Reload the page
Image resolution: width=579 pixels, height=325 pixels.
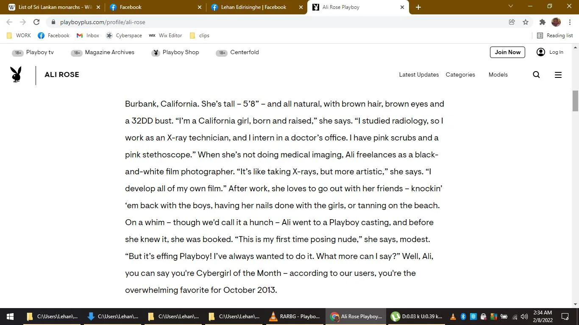click(36, 22)
